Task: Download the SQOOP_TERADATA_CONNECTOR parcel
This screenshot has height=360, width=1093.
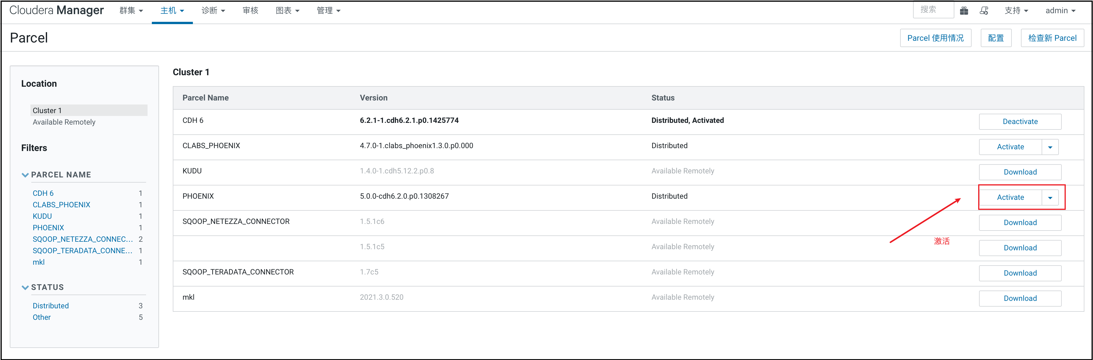Action: pyautogui.click(x=1020, y=273)
